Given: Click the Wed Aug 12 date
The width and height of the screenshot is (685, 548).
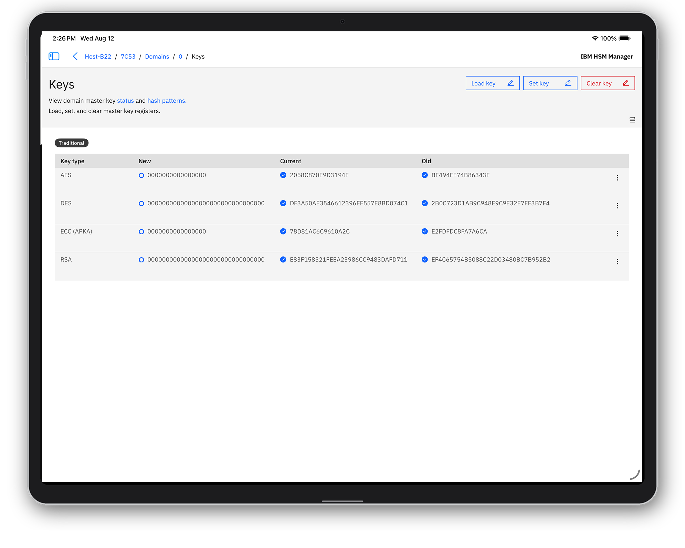Looking at the screenshot, I should [x=97, y=38].
